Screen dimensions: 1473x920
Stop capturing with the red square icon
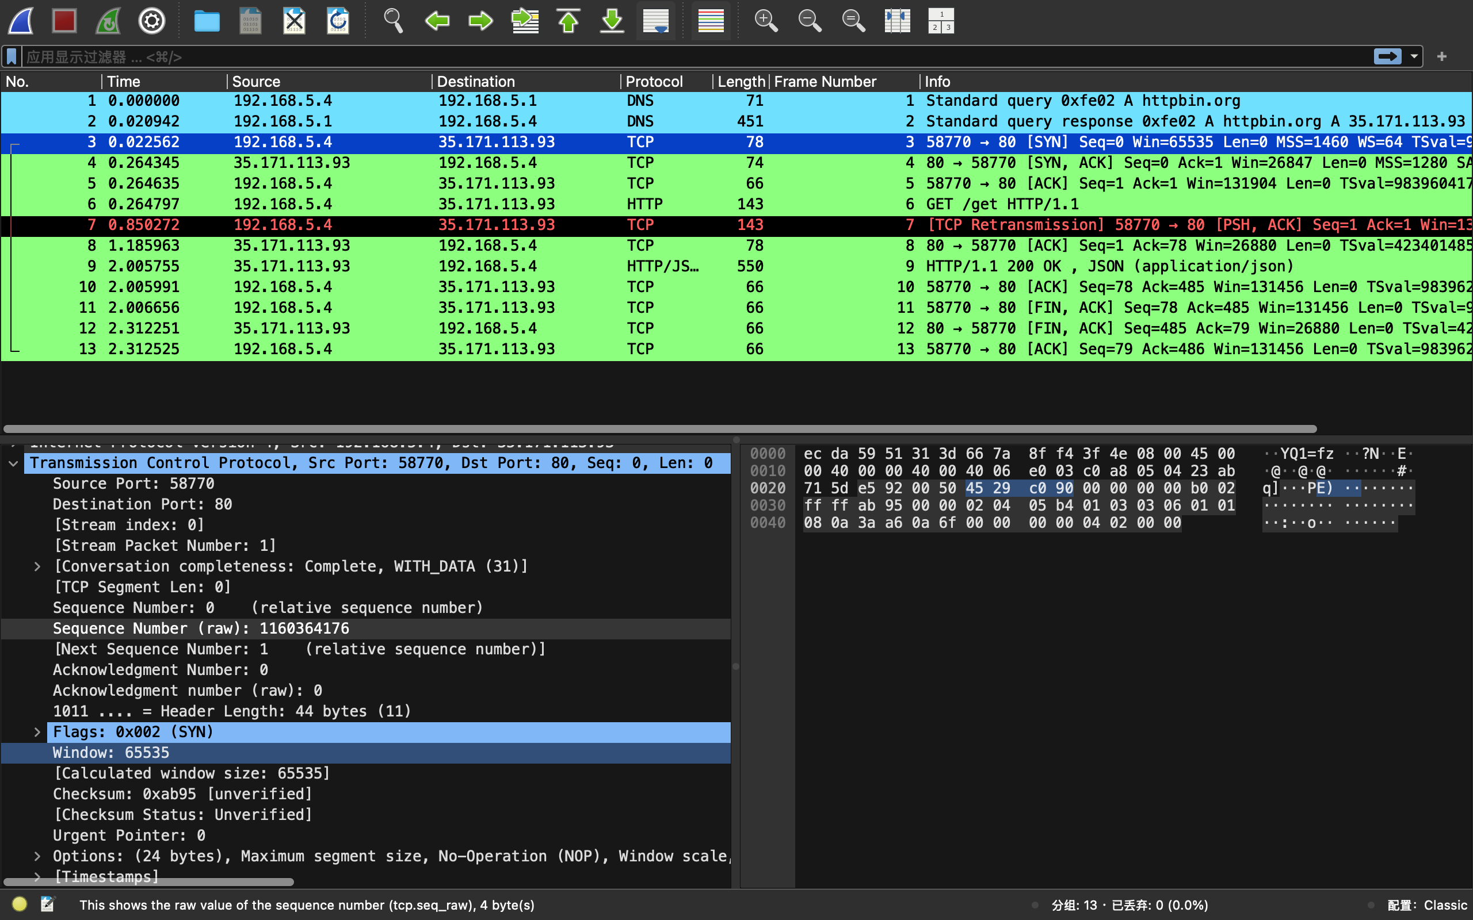[x=64, y=21]
